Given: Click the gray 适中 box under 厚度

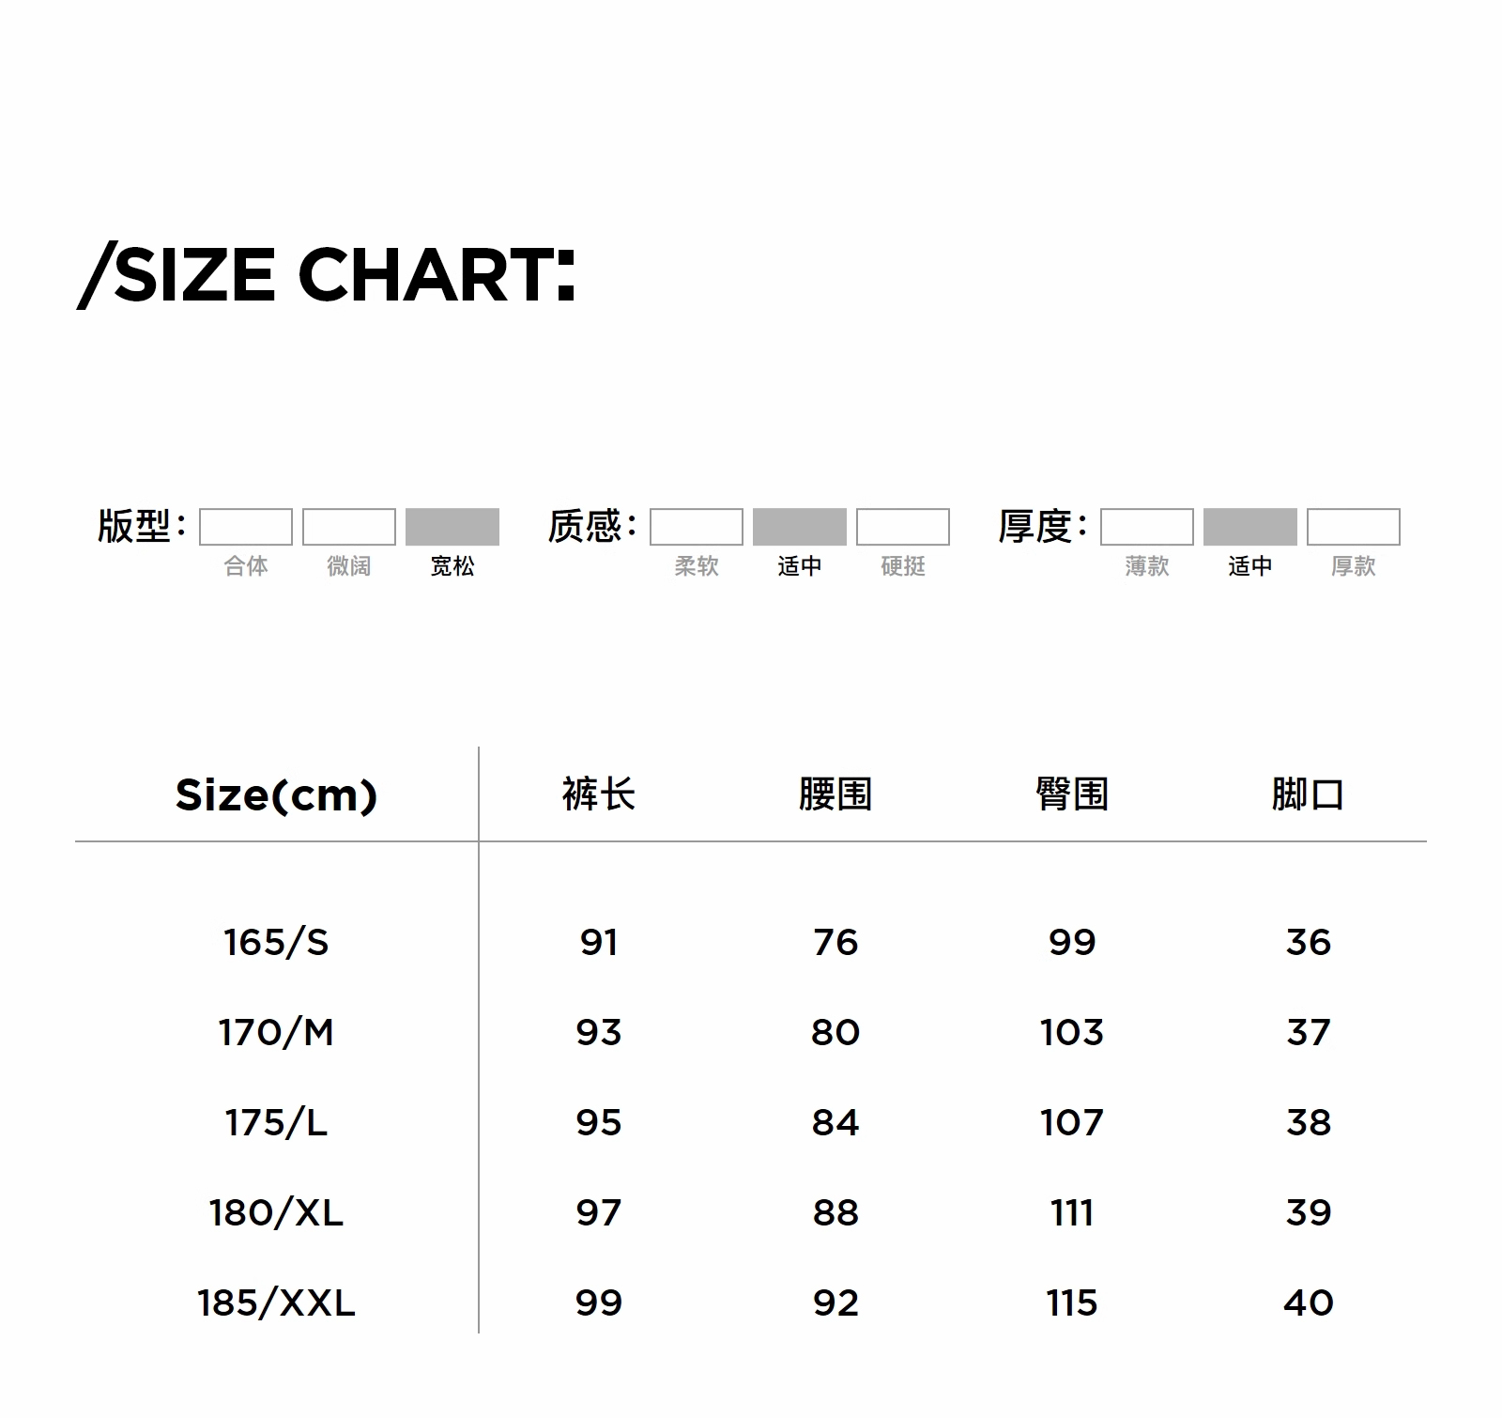Looking at the screenshot, I should 1249,527.
